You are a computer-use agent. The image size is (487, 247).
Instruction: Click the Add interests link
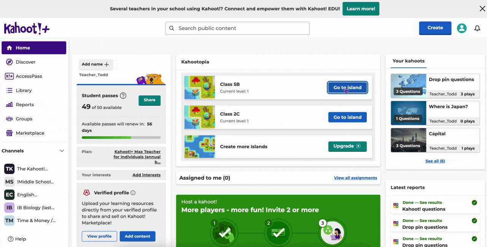click(x=146, y=175)
